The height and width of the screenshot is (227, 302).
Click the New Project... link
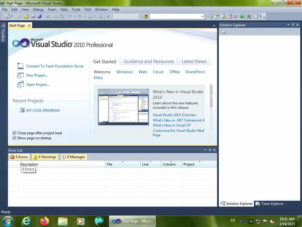37,75
